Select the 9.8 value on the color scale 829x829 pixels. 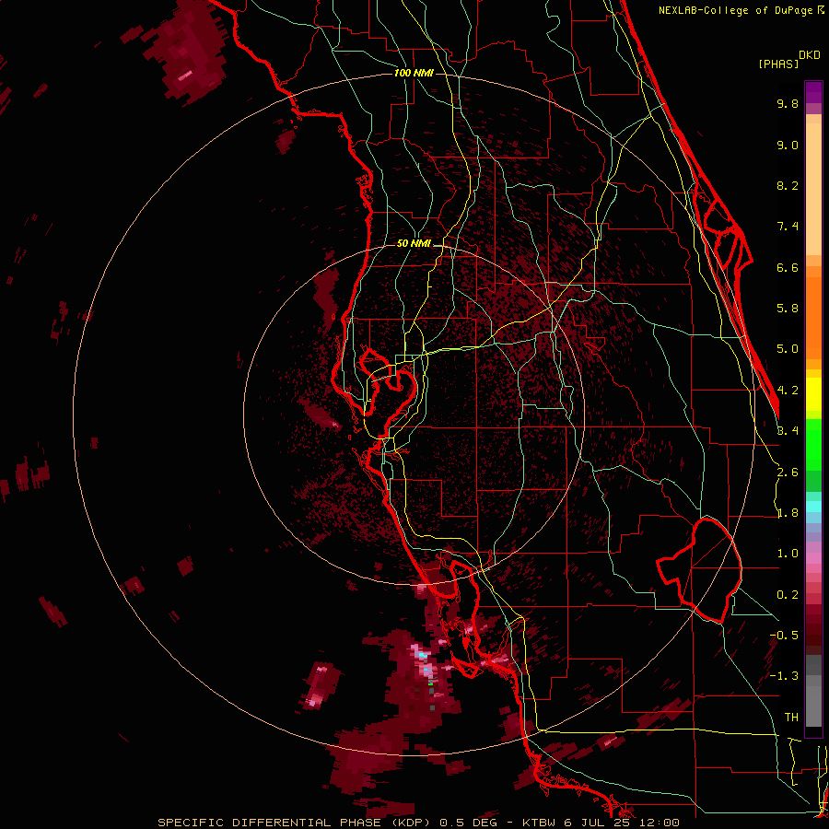point(788,103)
